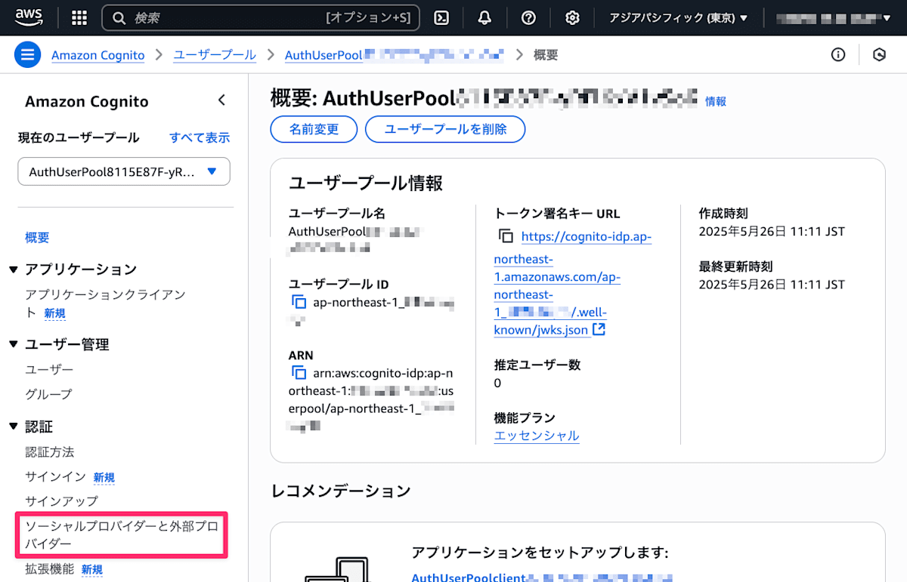Screen dimensions: 907x582
Task: Open the notifications bell
Action: click(485, 17)
